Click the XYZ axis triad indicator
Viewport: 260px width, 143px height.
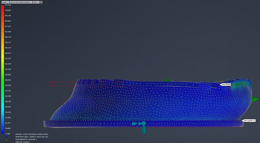pos(7,139)
